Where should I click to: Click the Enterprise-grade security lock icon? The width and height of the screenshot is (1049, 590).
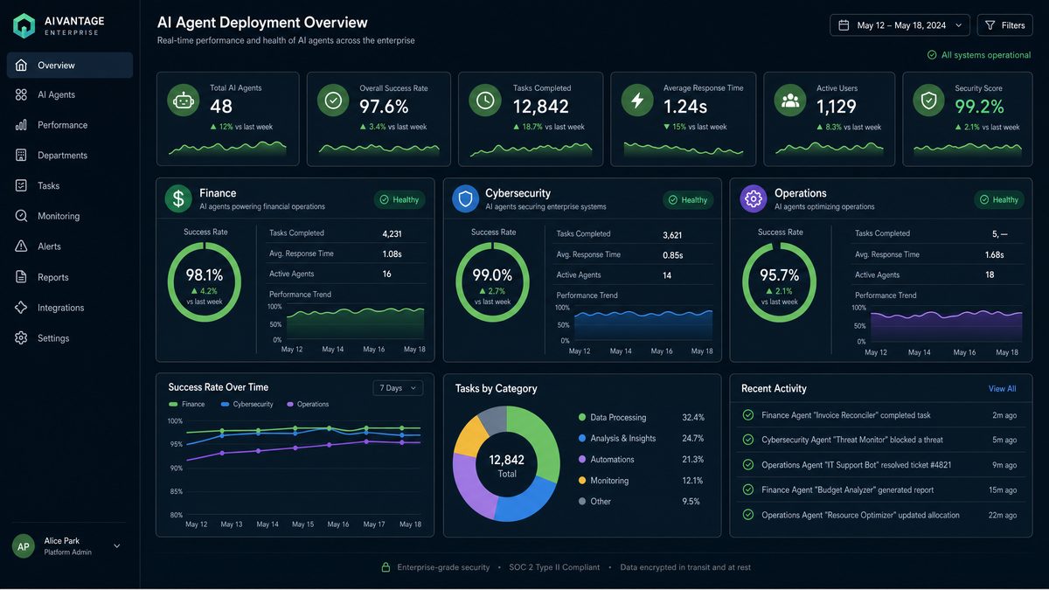pos(386,567)
